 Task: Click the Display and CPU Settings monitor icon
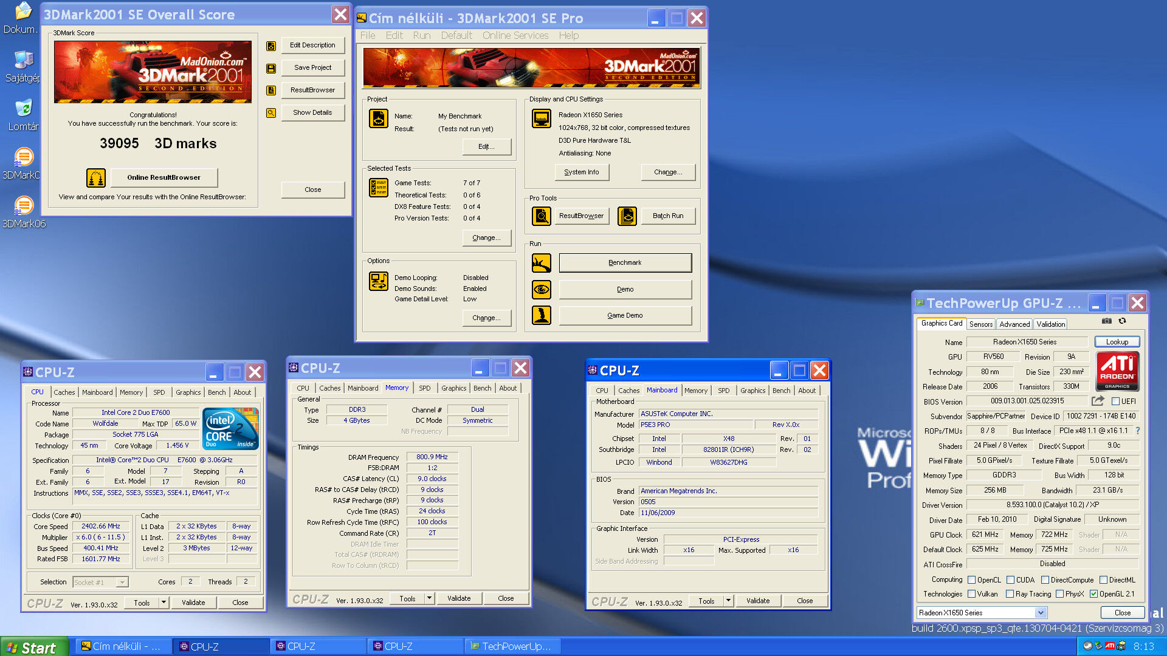click(541, 118)
